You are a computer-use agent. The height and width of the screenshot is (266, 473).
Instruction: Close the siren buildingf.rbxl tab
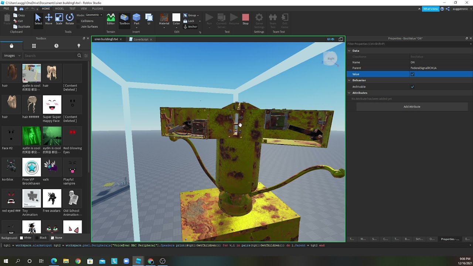pos(120,39)
